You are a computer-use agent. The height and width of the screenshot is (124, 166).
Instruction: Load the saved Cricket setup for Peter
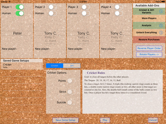[22, 66]
